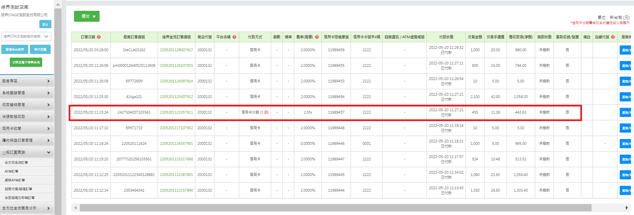Viewport: 634px width, 215px height.
Task: Click the 交易手續費 column header
Action: pos(495,37)
